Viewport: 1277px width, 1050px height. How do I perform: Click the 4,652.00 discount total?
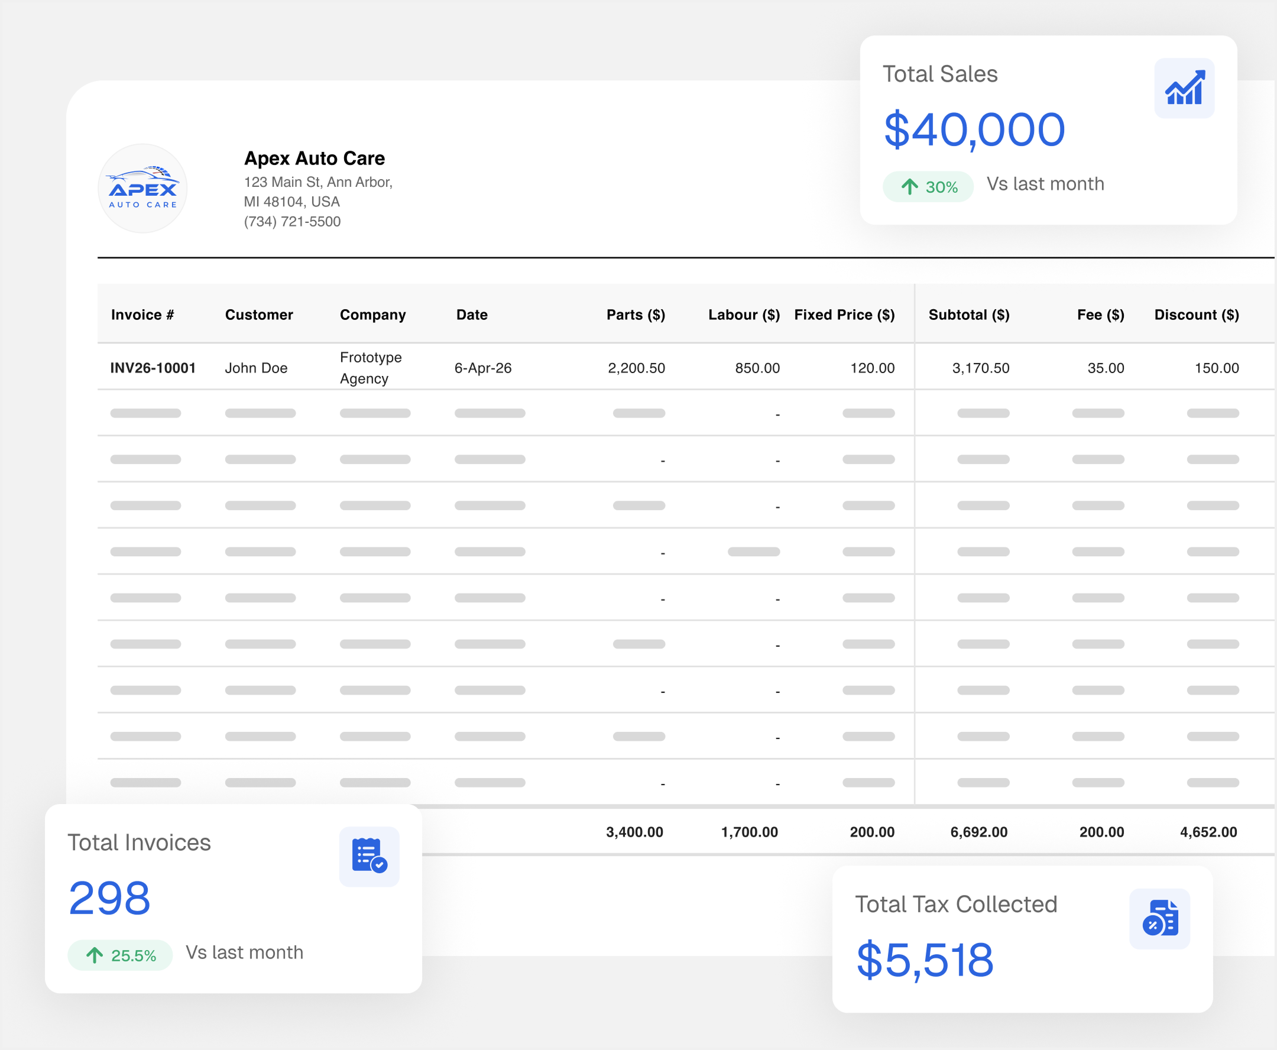pyautogui.click(x=1208, y=832)
